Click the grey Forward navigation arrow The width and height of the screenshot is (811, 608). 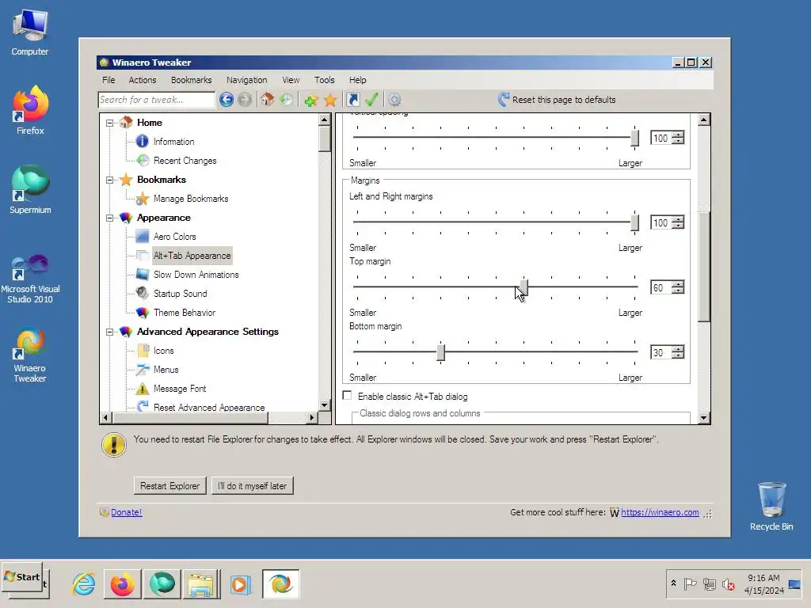click(x=245, y=99)
